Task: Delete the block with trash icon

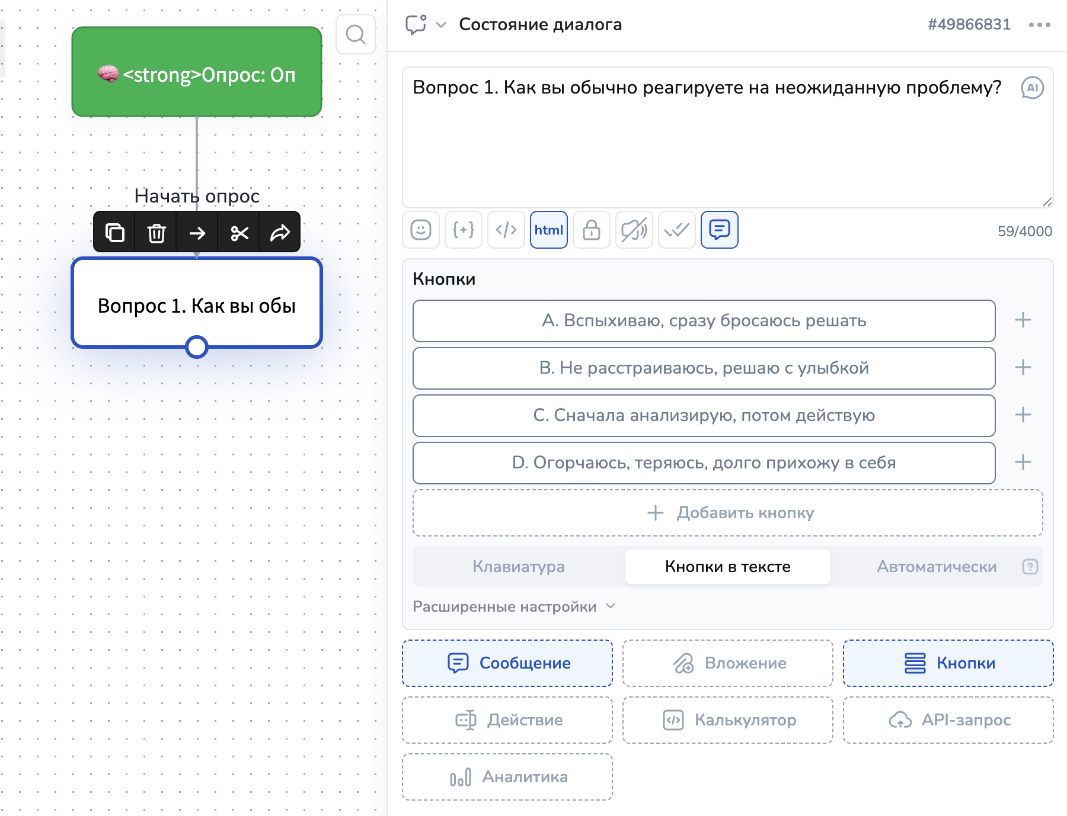Action: [156, 233]
